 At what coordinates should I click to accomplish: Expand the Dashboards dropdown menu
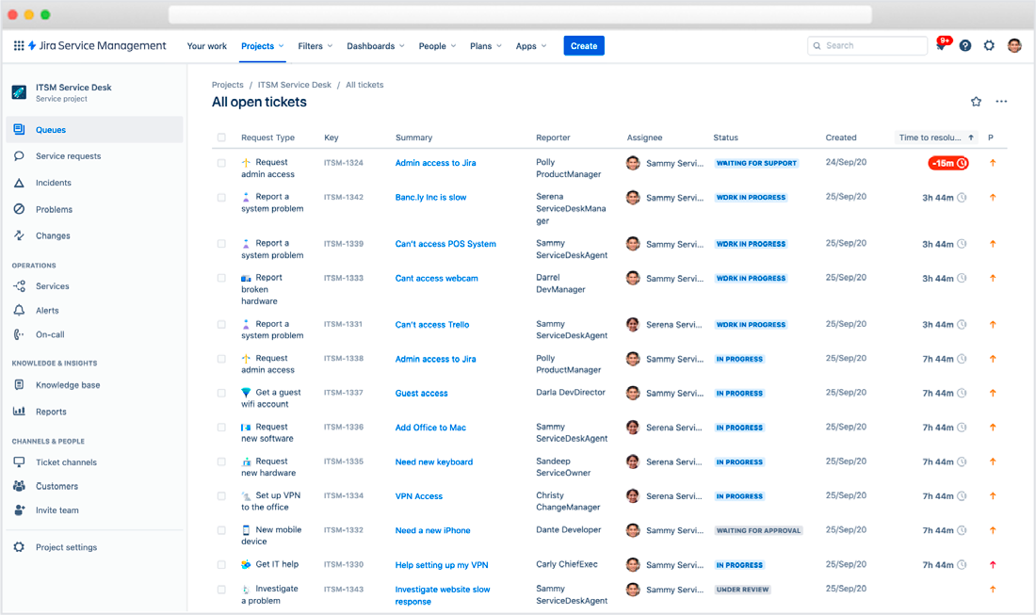tap(375, 45)
